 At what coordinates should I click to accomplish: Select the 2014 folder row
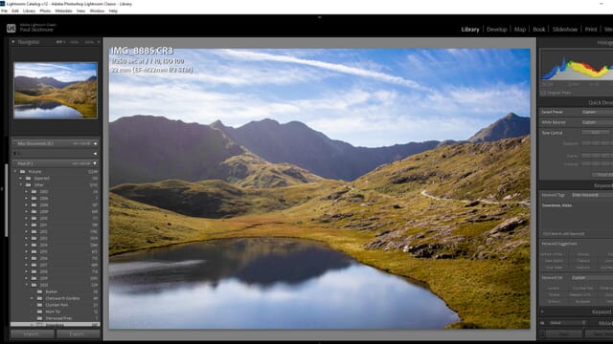pos(56,245)
